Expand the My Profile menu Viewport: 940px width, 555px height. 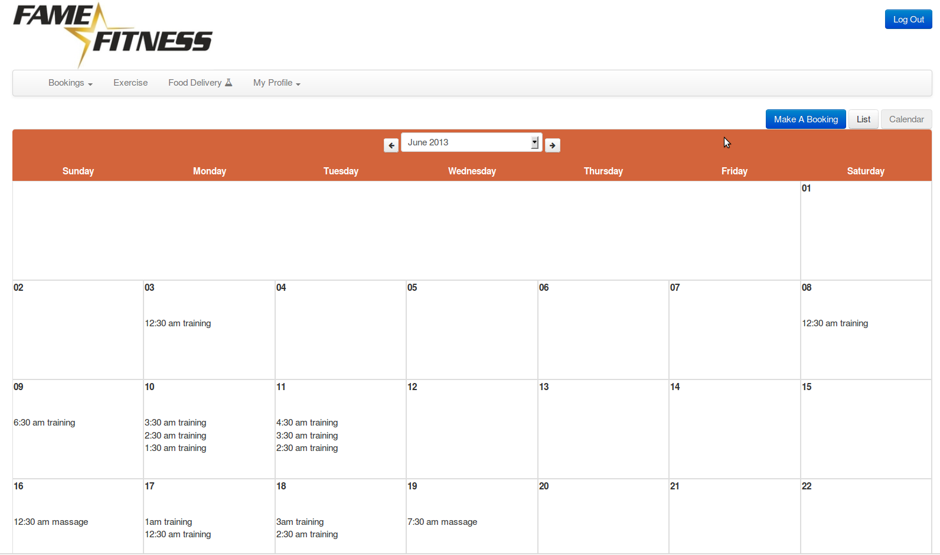click(276, 83)
